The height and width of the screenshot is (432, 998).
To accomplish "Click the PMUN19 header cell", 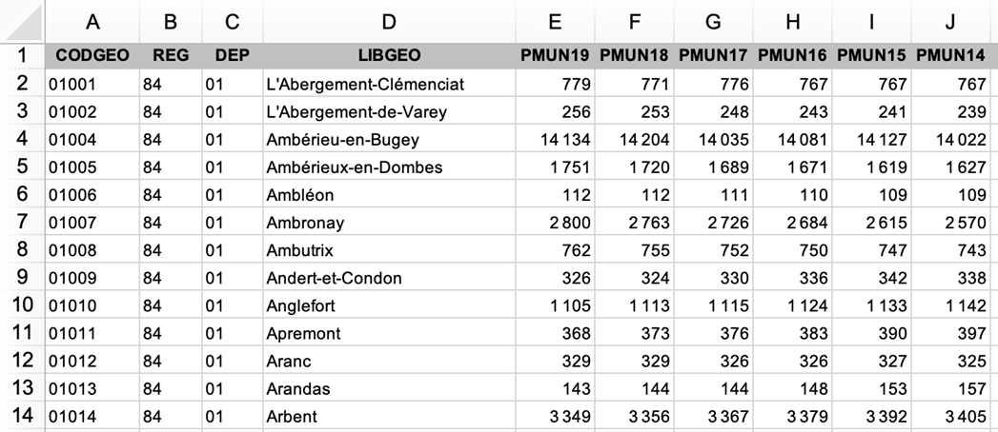I will tap(556, 55).
